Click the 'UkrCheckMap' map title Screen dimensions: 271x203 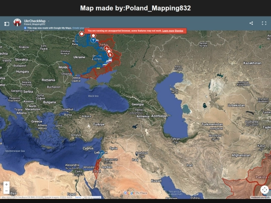[x=35, y=21]
